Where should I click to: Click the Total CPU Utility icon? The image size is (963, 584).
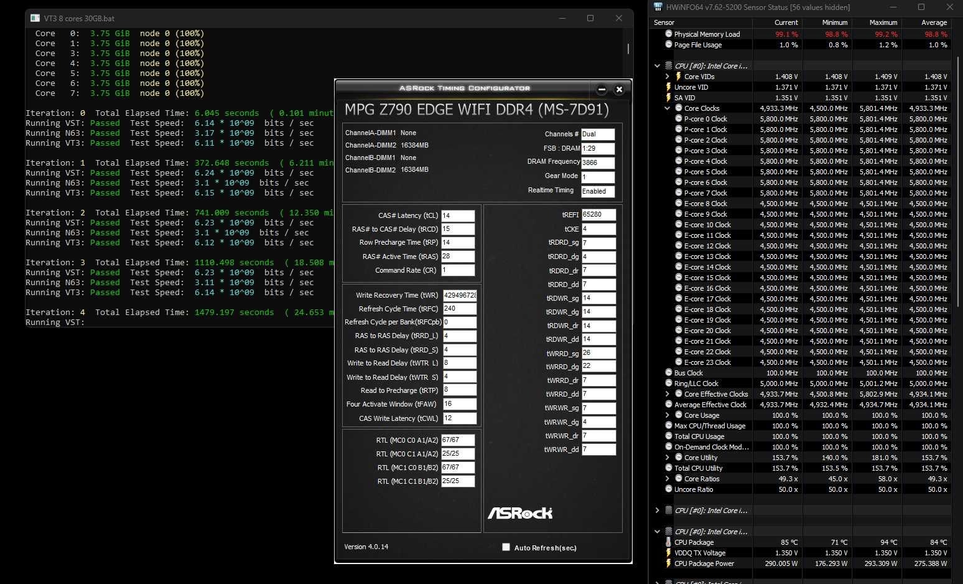click(669, 468)
